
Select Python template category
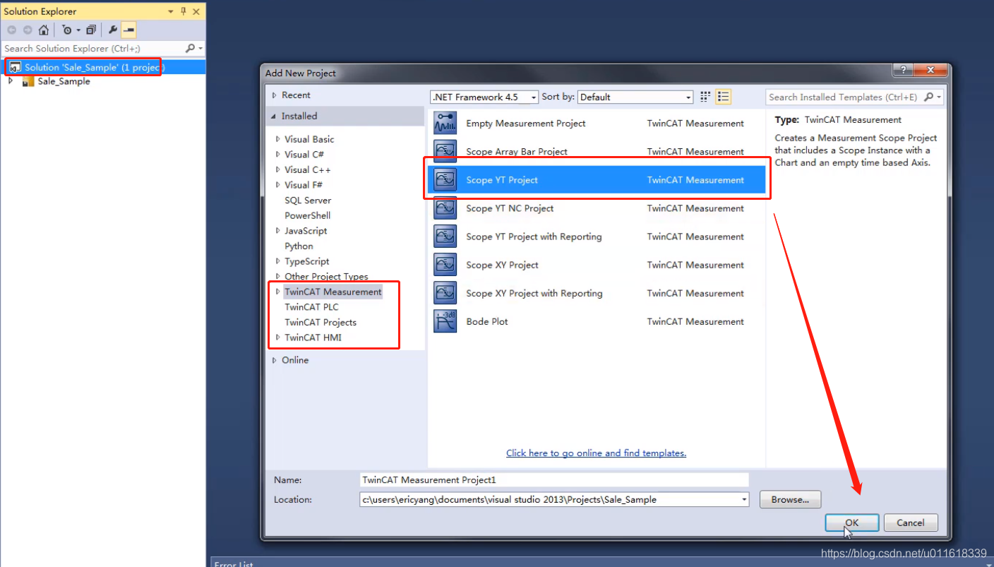click(299, 246)
